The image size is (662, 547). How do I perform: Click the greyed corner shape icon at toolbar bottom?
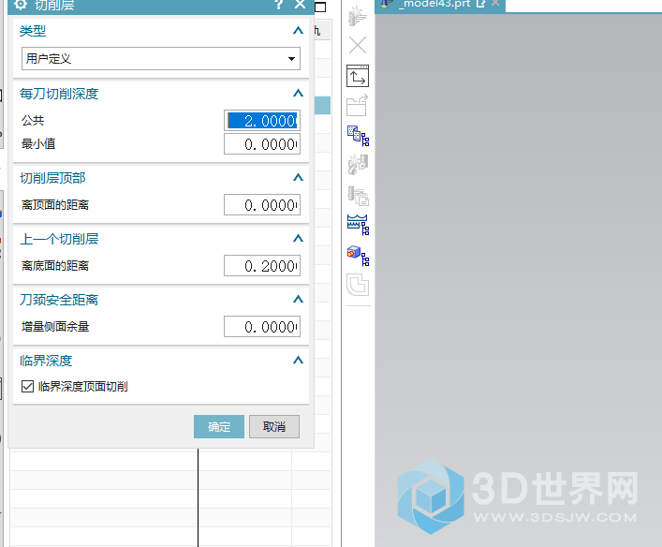coord(358,285)
